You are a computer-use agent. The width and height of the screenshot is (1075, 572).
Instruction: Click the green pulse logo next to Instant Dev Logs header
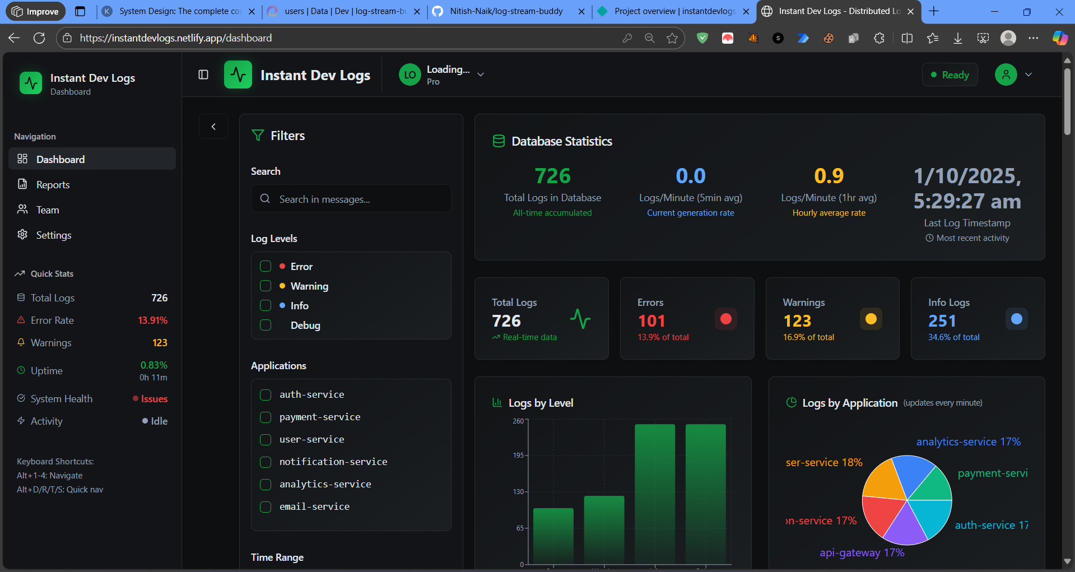(x=238, y=75)
